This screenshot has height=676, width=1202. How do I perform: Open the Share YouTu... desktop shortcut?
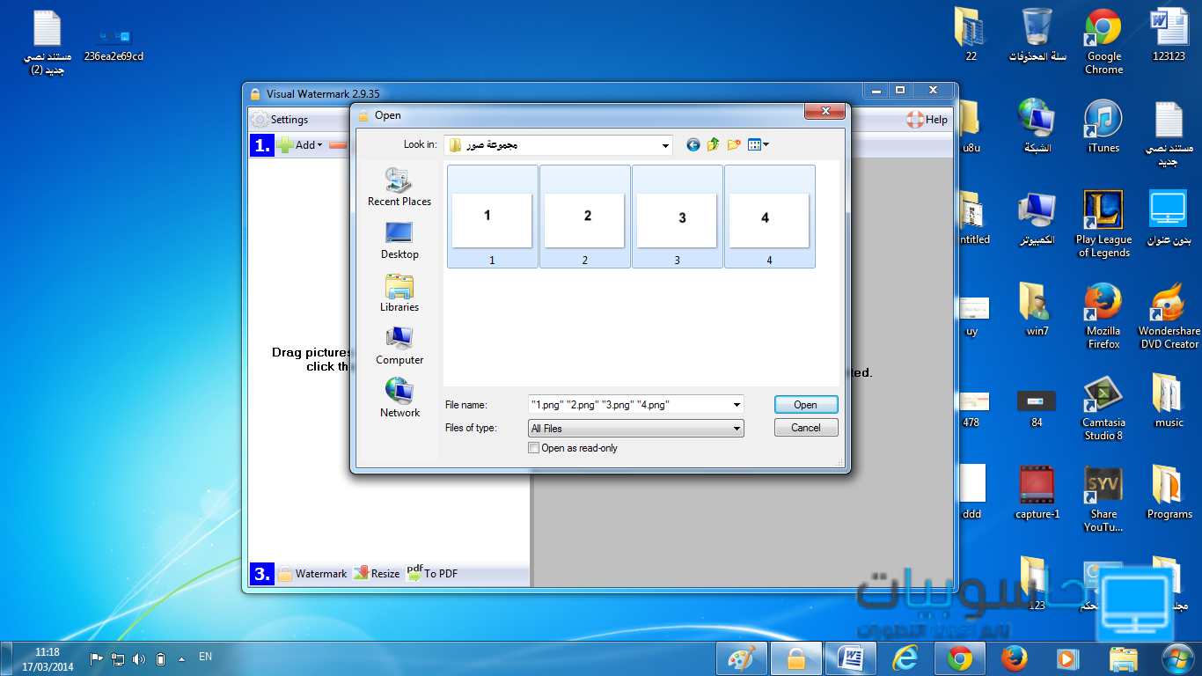(x=1103, y=499)
